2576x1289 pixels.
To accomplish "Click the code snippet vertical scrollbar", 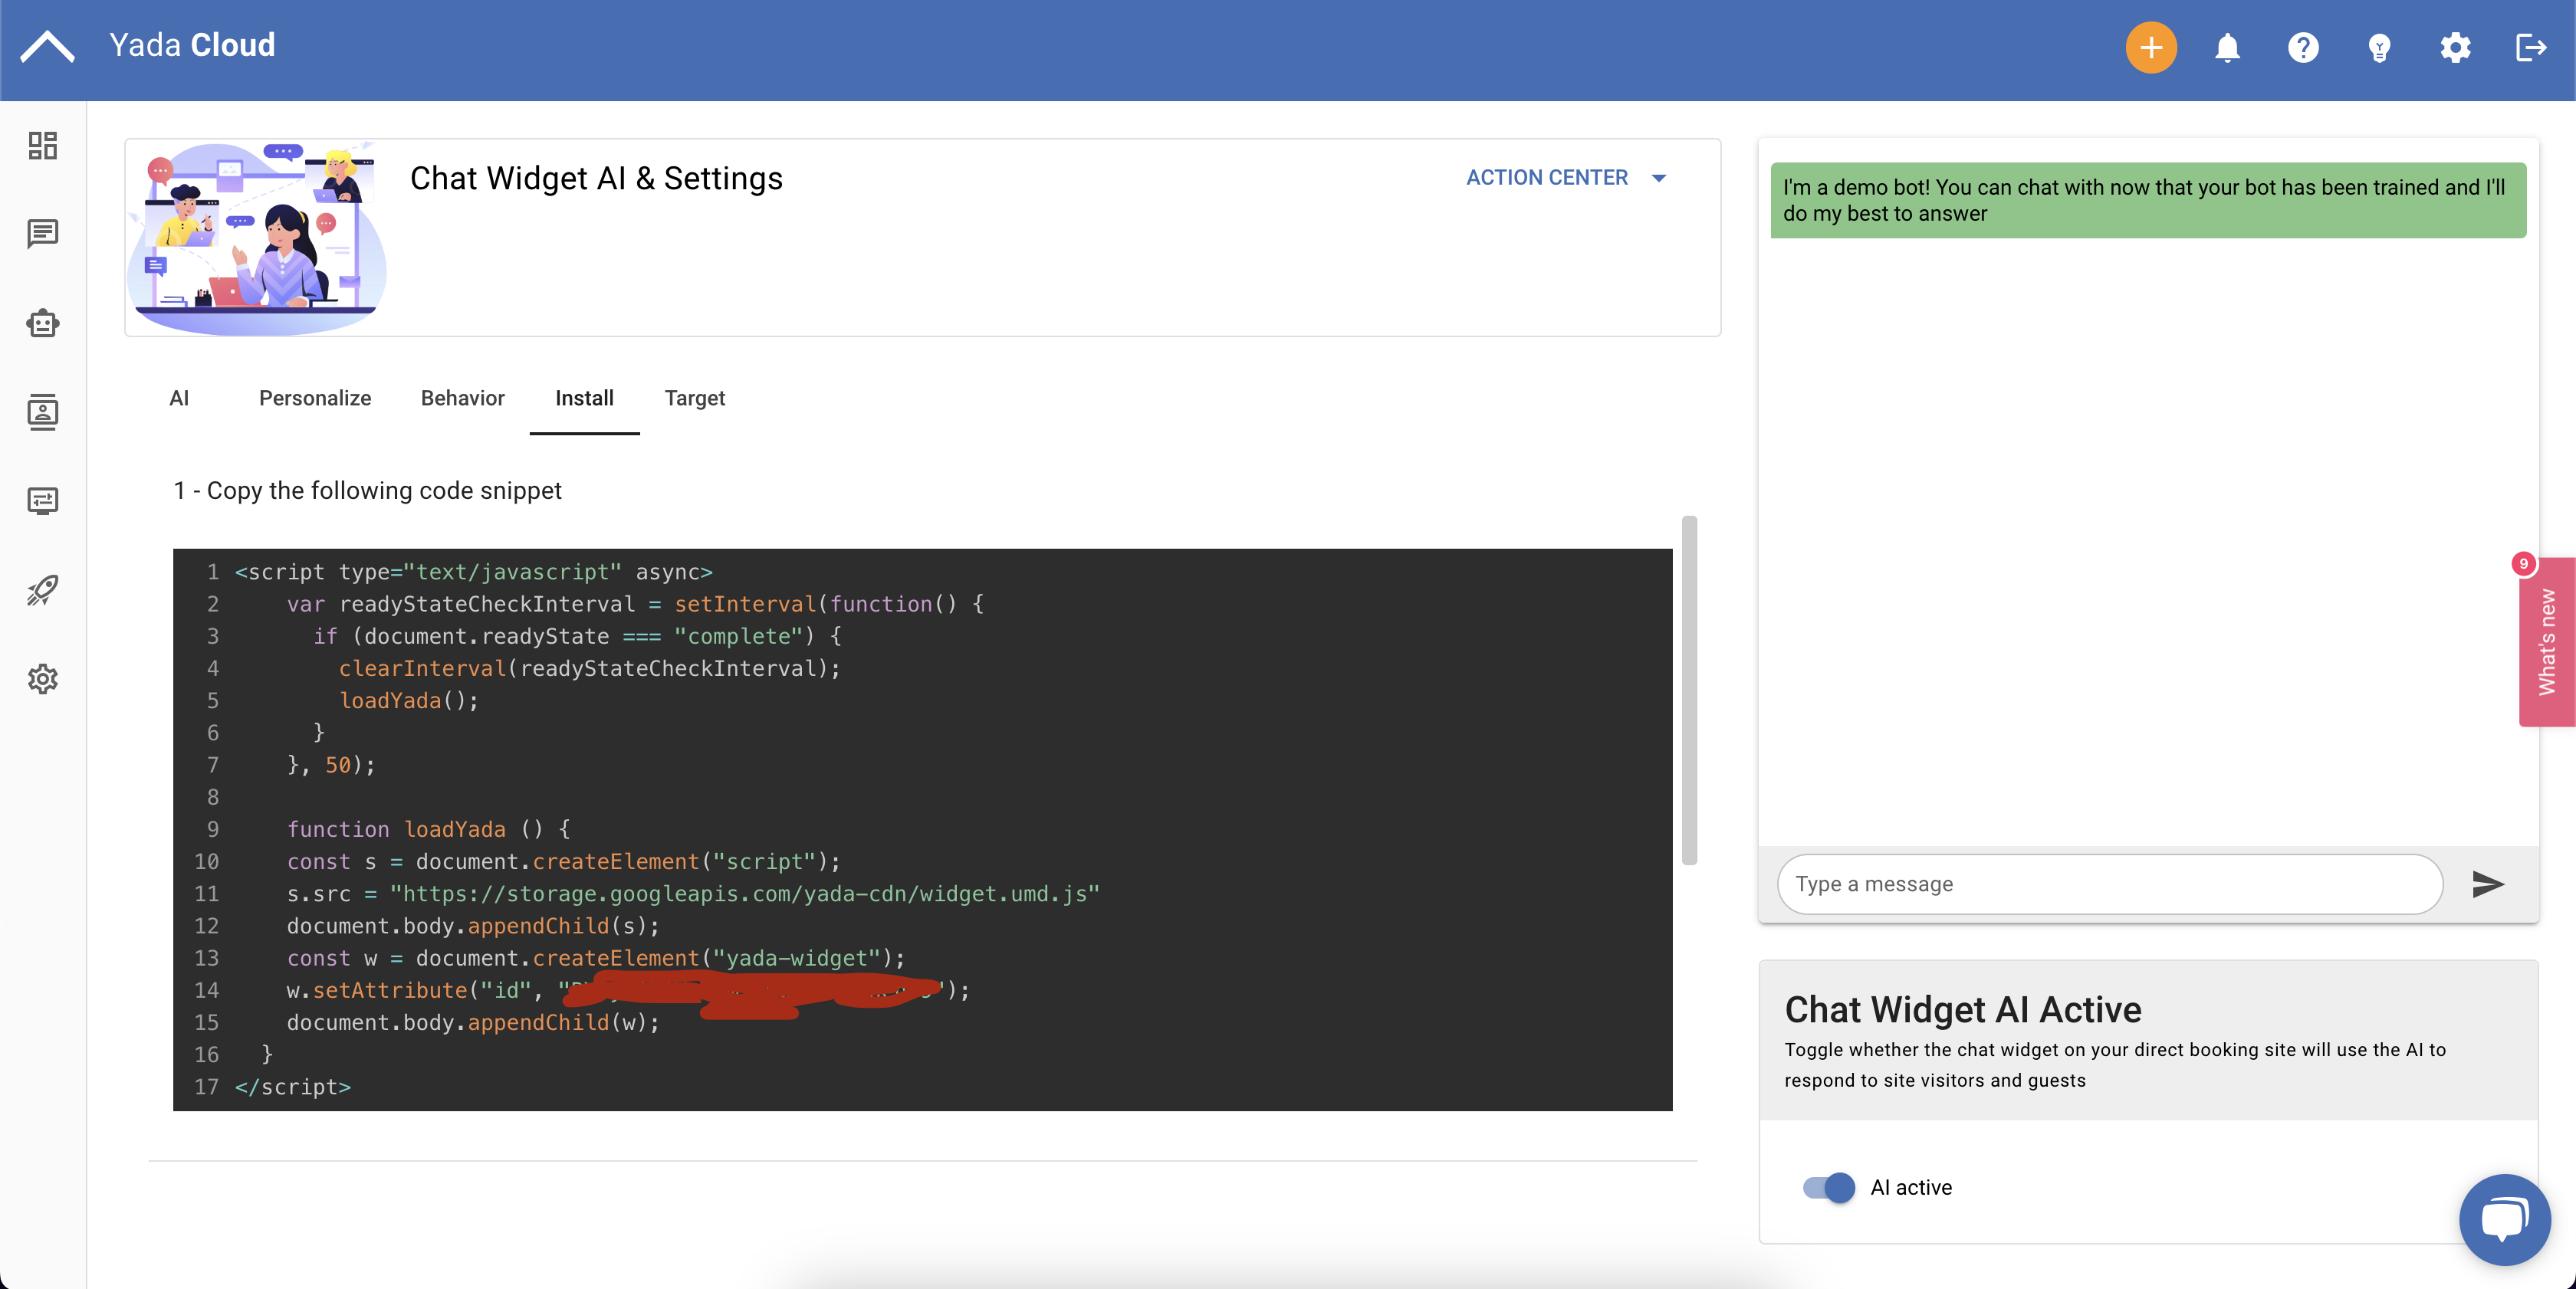I will pyautogui.click(x=1689, y=690).
